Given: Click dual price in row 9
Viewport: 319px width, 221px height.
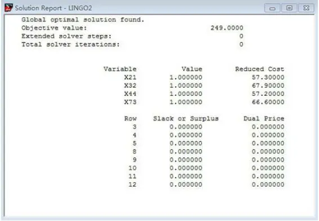Looking at the screenshot, I should click(x=268, y=160).
